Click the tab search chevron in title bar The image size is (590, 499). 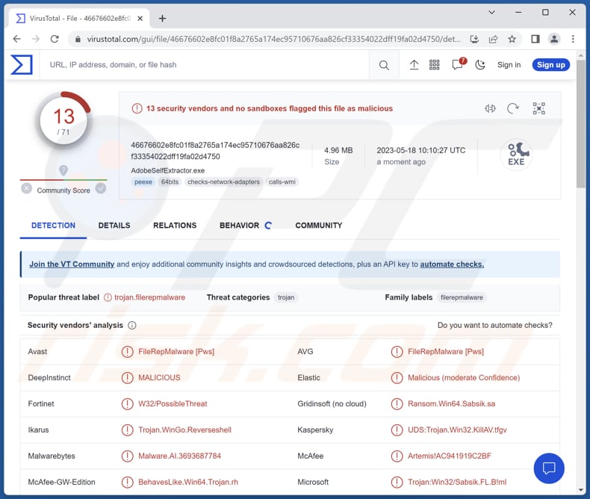tap(491, 13)
